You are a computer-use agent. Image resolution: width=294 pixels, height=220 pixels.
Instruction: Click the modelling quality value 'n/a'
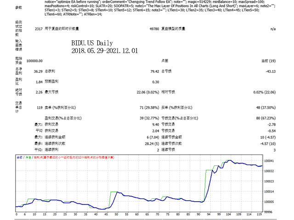[273, 29]
